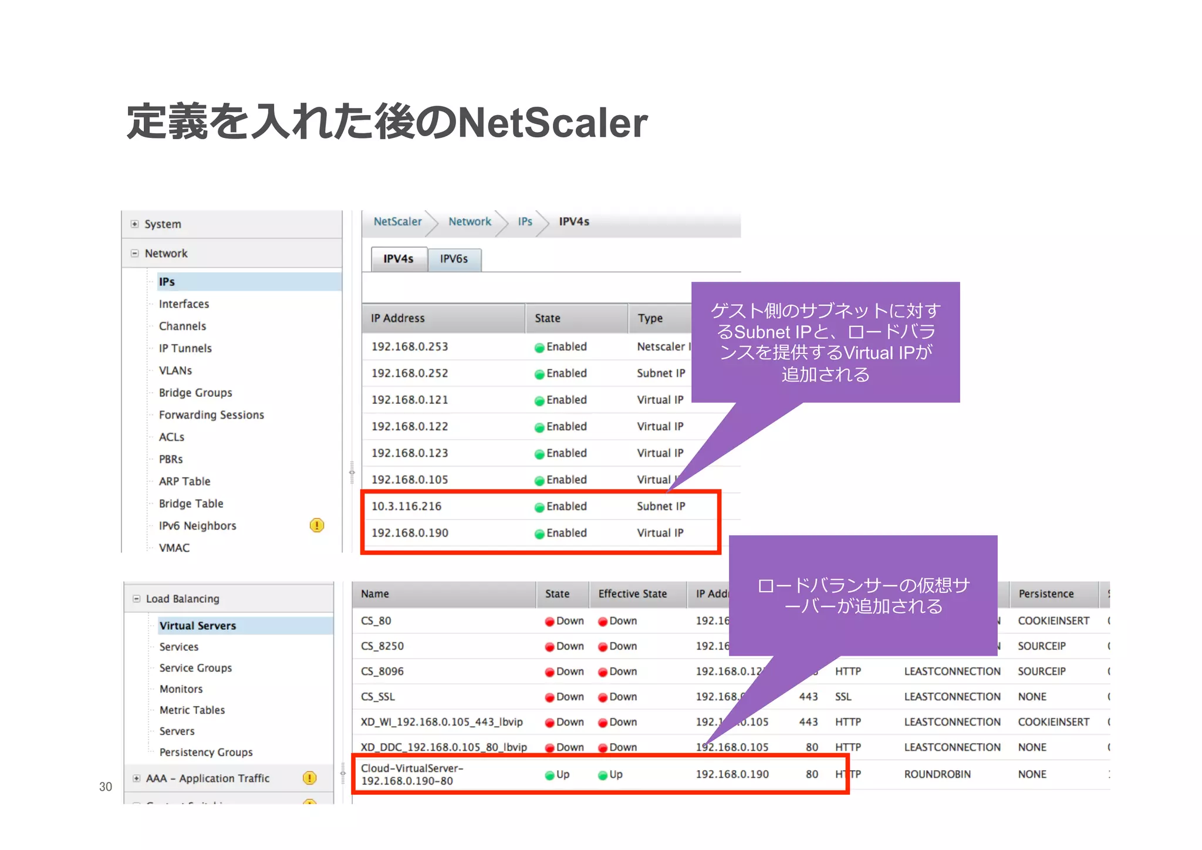
Task: Click green Enabled icon for 192.168.0.253
Action: tap(539, 348)
